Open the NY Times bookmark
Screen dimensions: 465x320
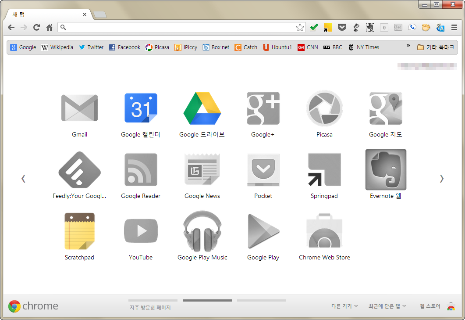coord(364,47)
